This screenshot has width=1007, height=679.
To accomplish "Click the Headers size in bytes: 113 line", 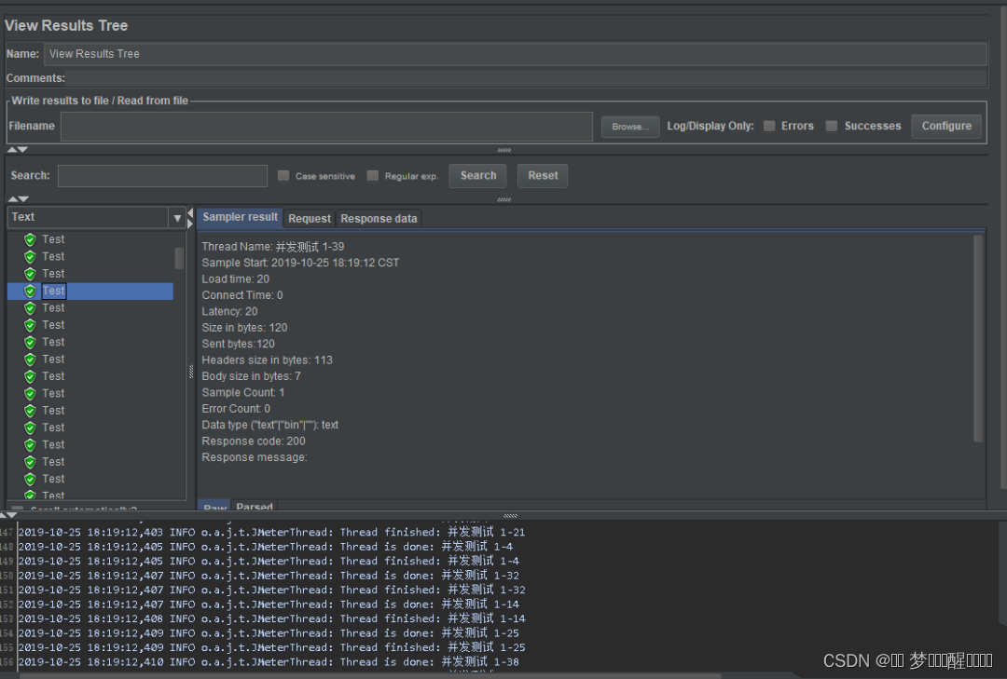I will pos(268,360).
